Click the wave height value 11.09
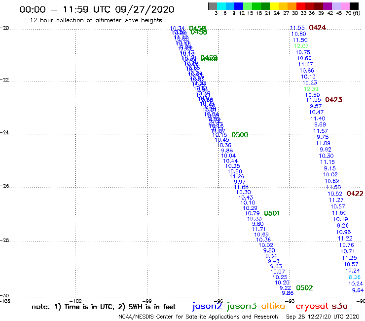Screen dimensions: 365x321 [x=323, y=143]
